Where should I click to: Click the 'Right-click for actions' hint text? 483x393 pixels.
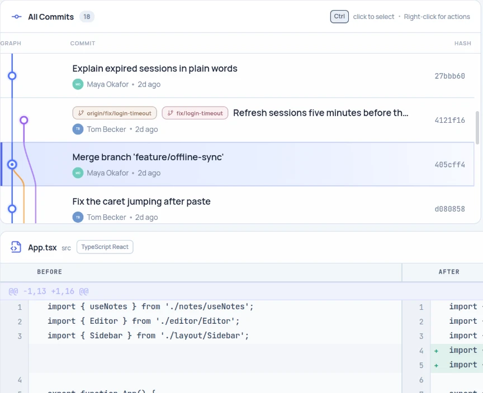point(437,17)
